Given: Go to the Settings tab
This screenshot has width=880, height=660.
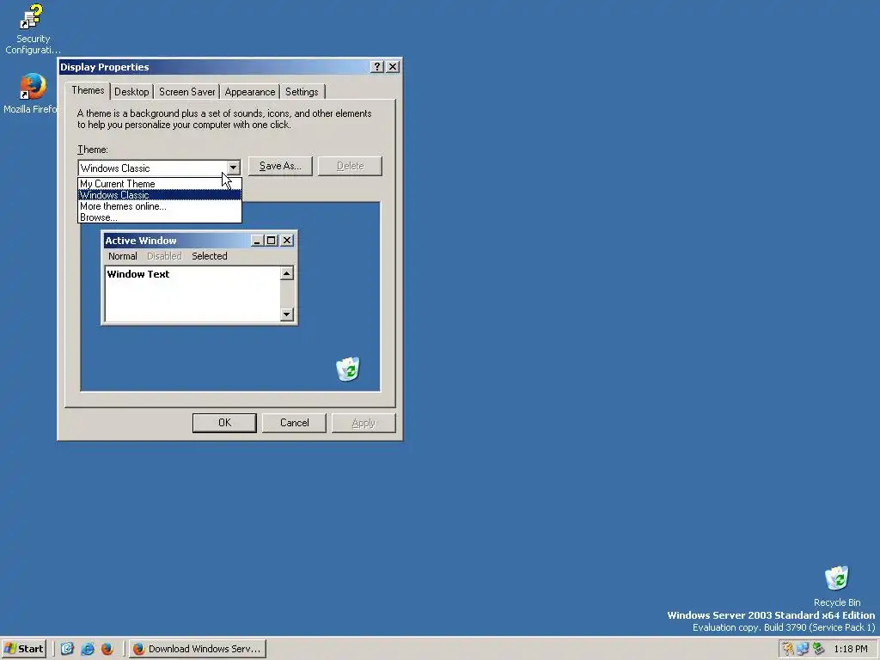Looking at the screenshot, I should [x=302, y=92].
